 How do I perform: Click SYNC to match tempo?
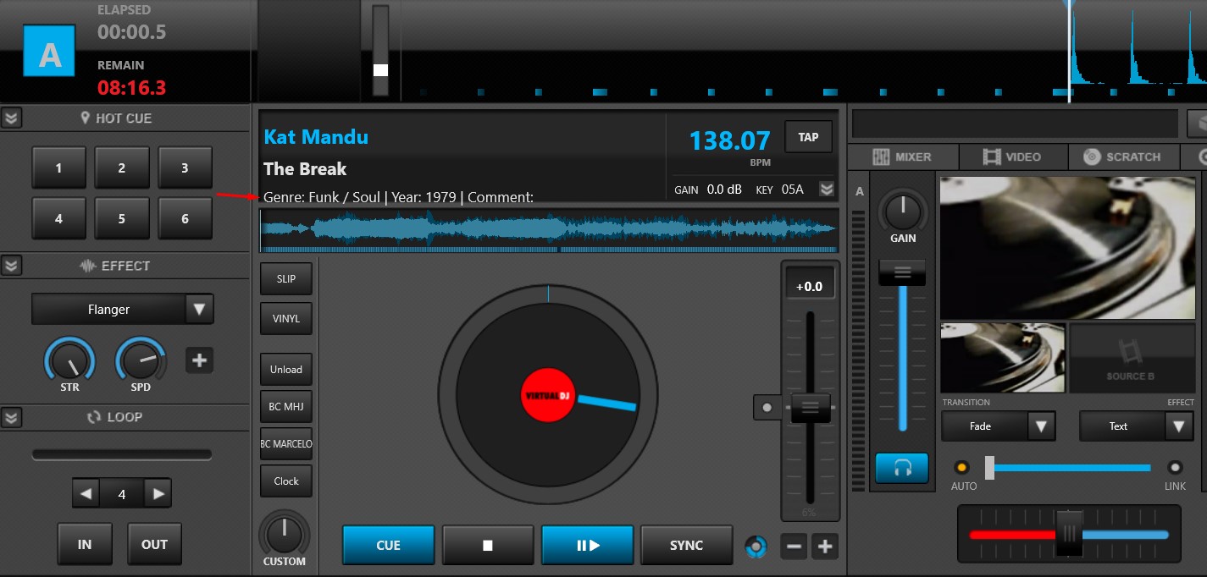(x=687, y=545)
